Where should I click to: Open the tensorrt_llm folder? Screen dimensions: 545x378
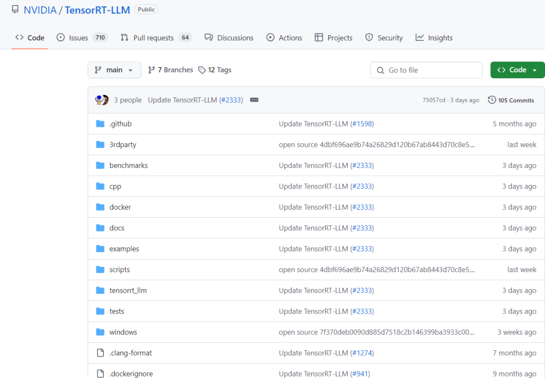point(128,290)
